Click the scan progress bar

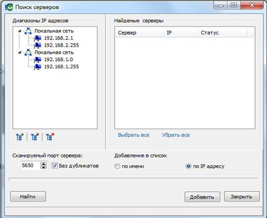[x=133, y=179]
